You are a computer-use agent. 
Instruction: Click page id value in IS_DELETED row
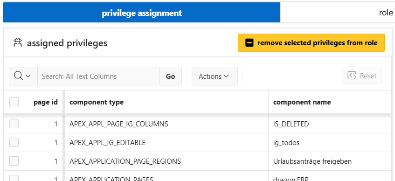(x=55, y=124)
